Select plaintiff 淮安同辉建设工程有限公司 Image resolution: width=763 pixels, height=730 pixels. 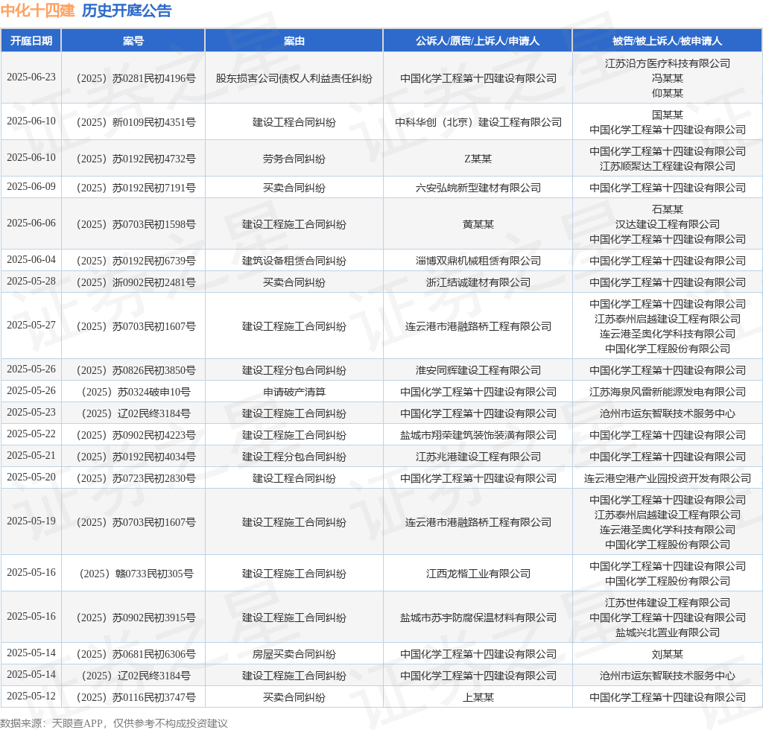point(478,370)
